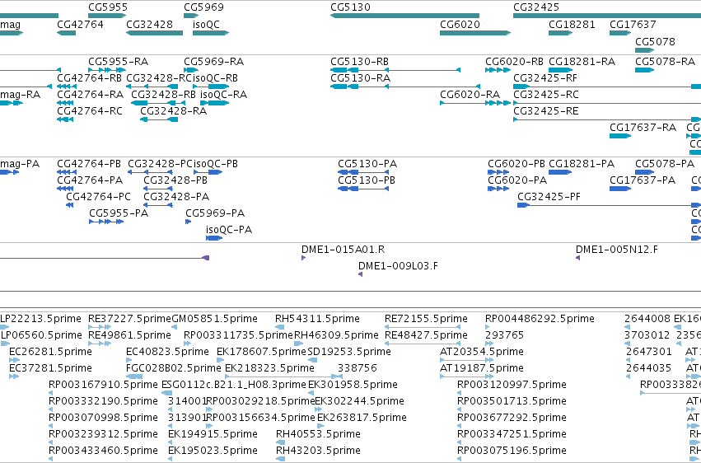This screenshot has height=463, width=701.
Task: Click the mag-RA transcript label
Action: (20, 95)
